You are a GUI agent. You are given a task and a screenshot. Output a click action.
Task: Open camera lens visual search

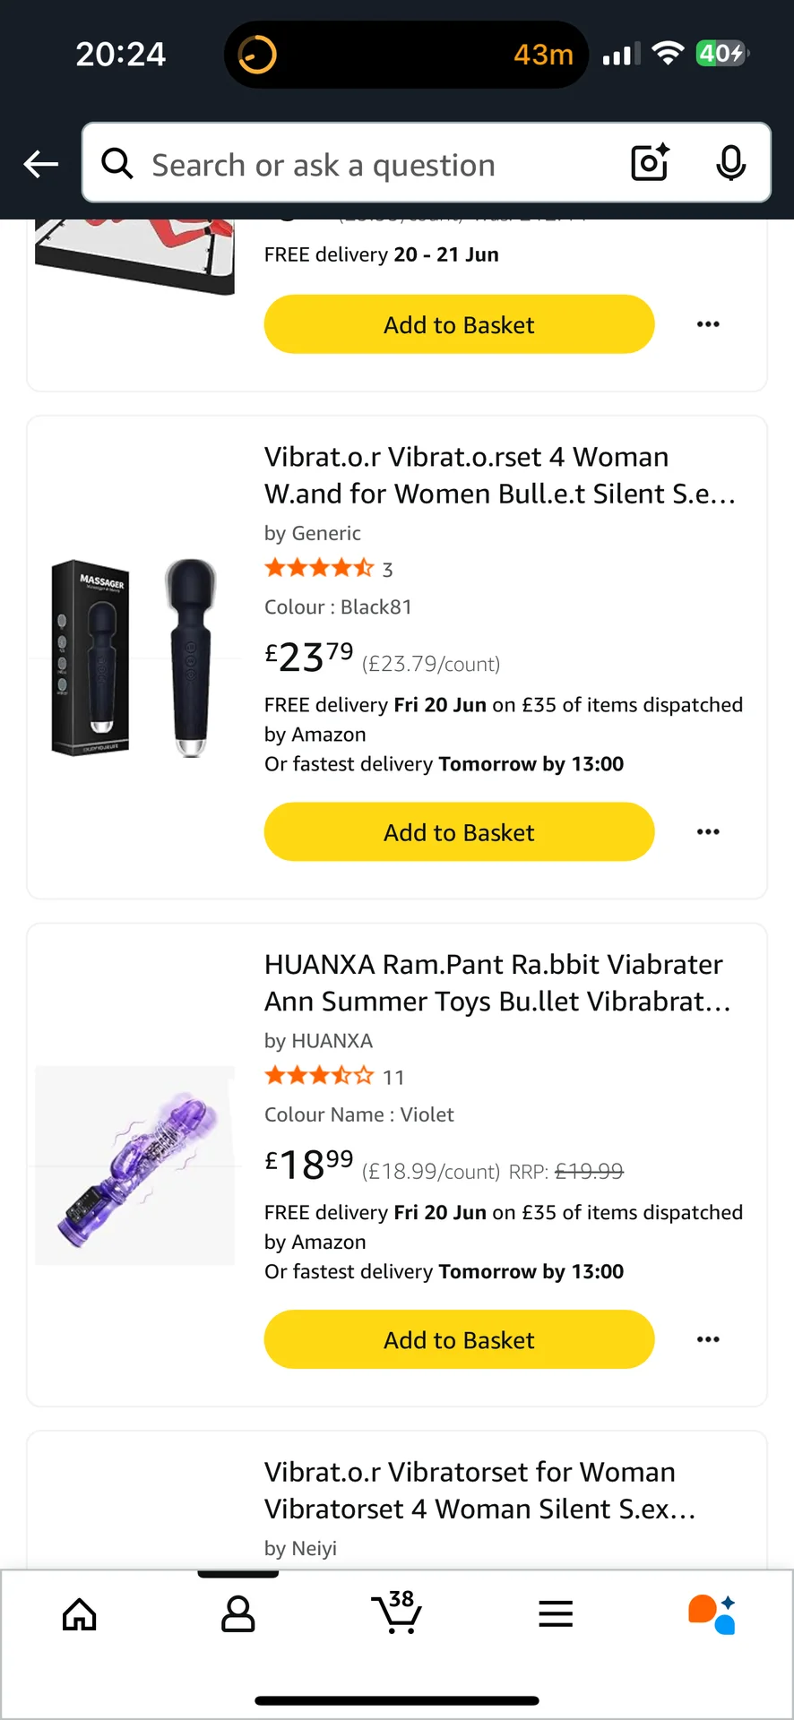pyautogui.click(x=650, y=163)
